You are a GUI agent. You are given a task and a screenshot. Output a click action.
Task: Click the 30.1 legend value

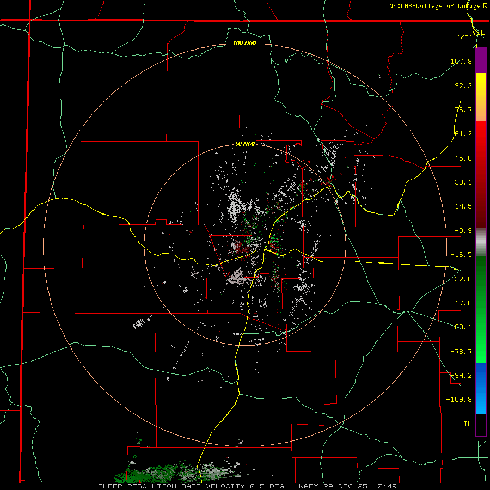(x=463, y=182)
